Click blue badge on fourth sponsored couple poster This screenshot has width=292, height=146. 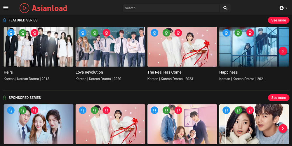point(227,110)
